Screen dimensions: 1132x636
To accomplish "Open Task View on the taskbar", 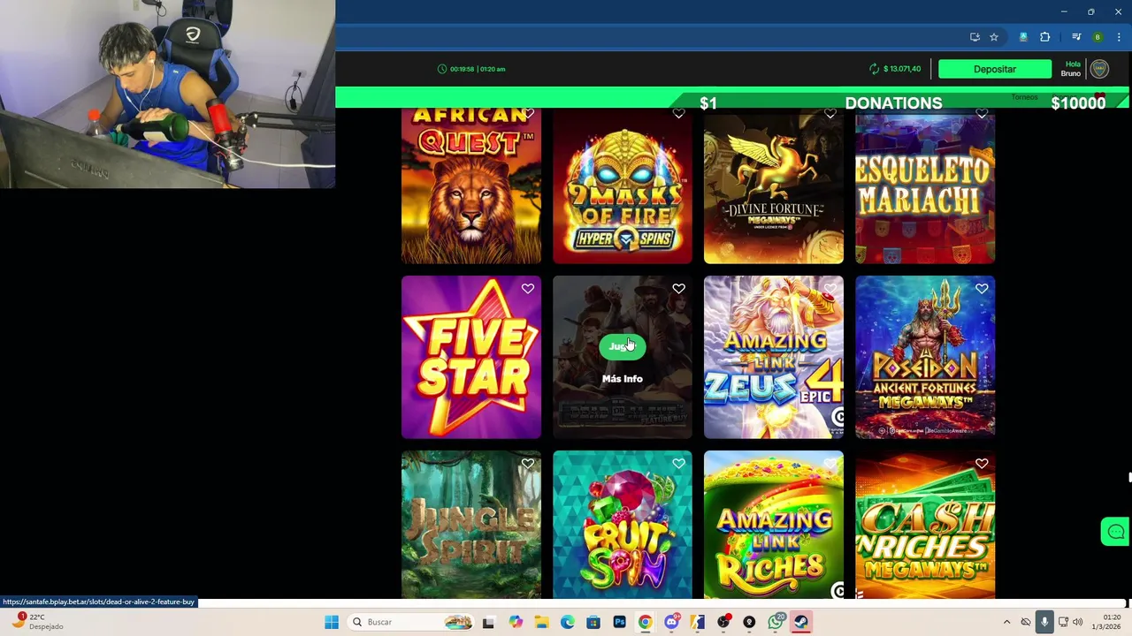I will point(488,622).
